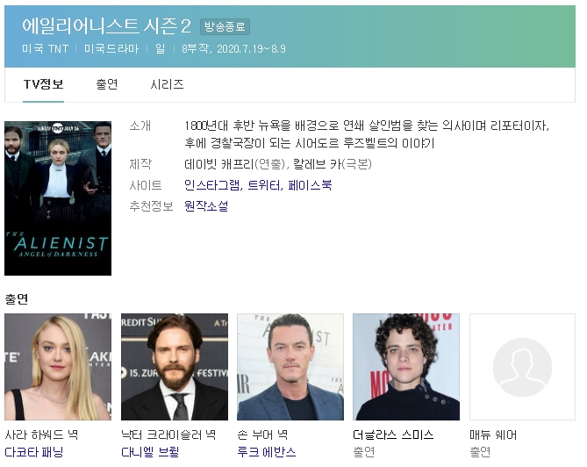Click the 방송종료 status badge
The width and height of the screenshot is (587, 467).
[x=225, y=26]
